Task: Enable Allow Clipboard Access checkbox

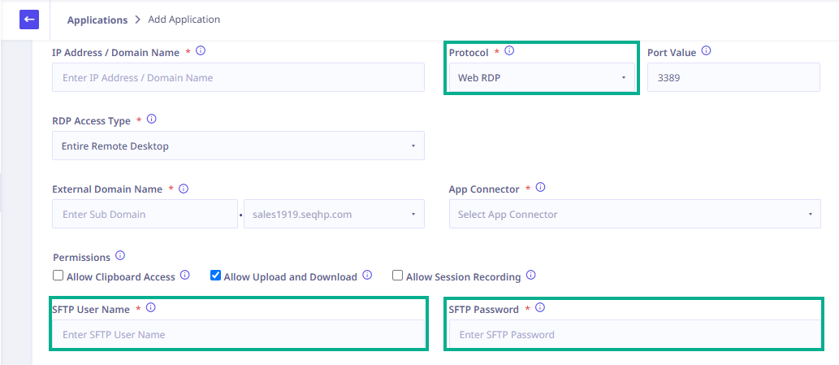Action: tap(58, 276)
